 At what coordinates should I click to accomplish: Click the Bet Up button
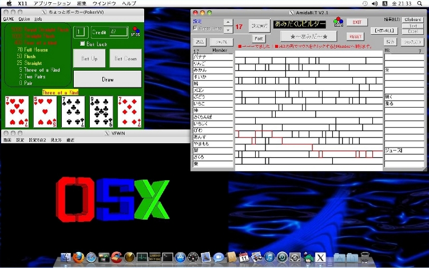pos(89,58)
